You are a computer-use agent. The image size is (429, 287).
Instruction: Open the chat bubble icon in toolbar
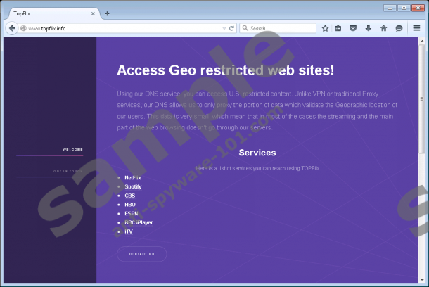tap(399, 28)
